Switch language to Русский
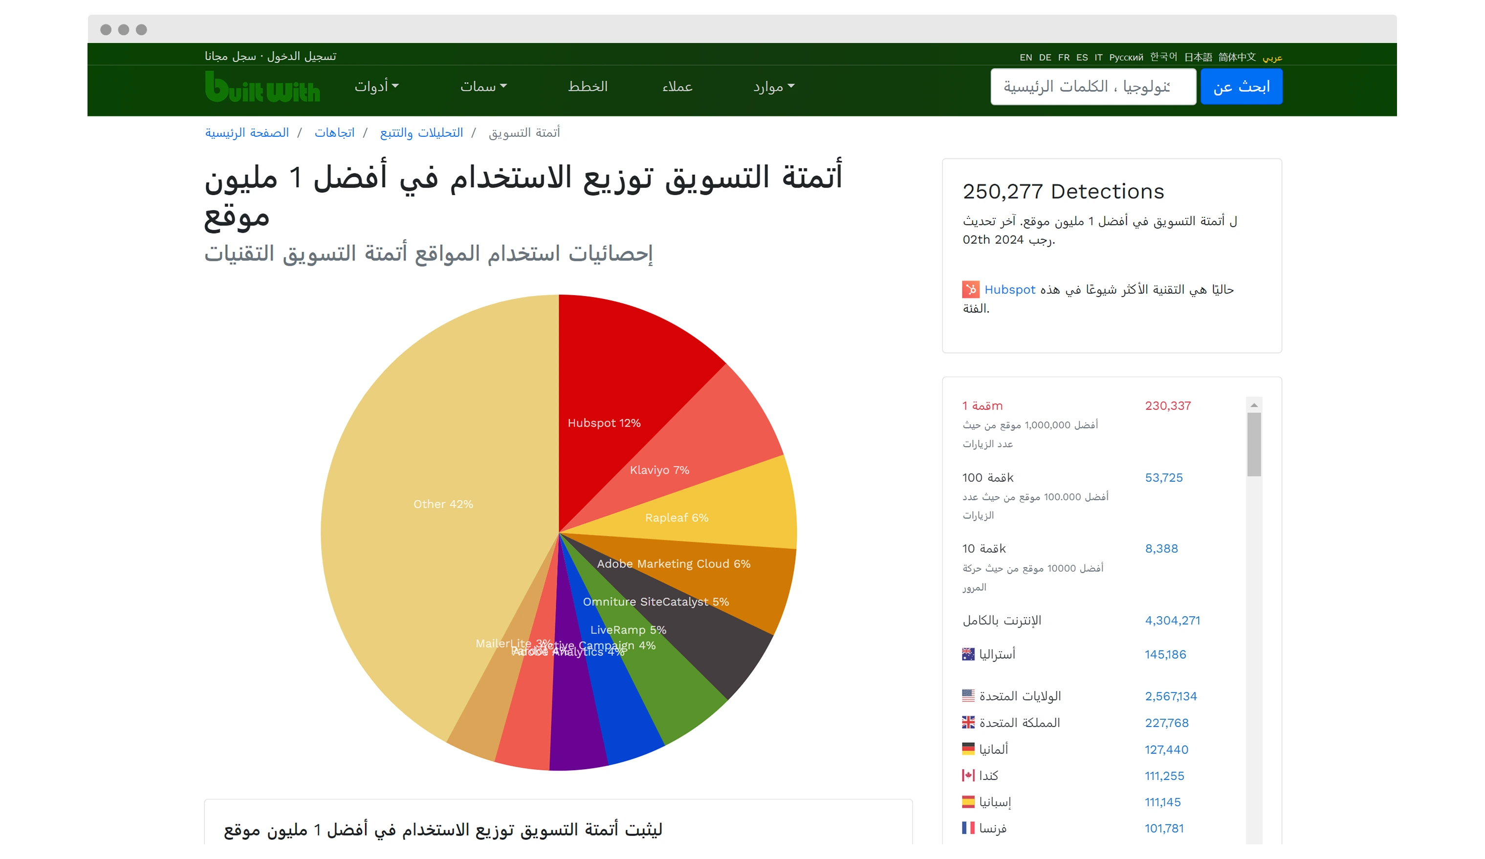 1126,57
